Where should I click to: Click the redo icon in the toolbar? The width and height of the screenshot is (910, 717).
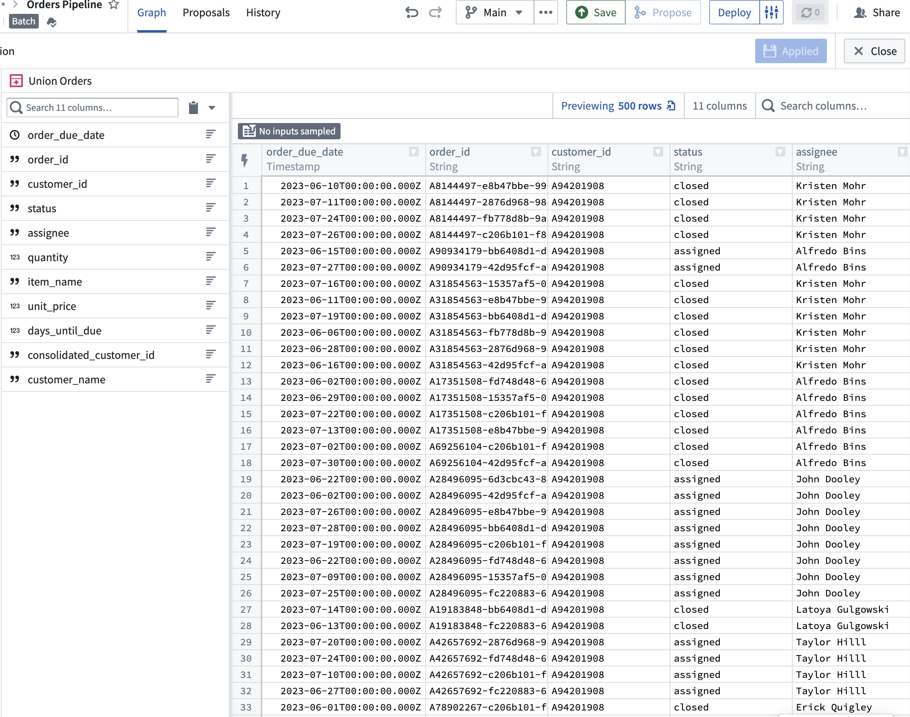pos(436,13)
